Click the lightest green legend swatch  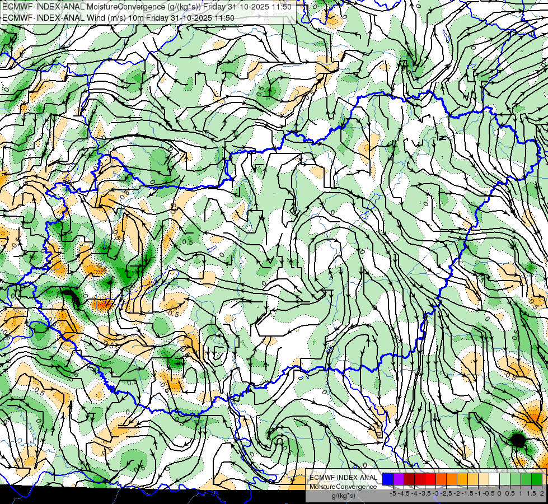tap(505, 479)
